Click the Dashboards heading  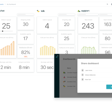point(69,59)
